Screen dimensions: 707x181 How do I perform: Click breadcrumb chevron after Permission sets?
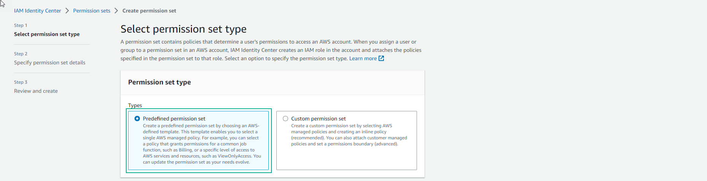click(x=116, y=11)
